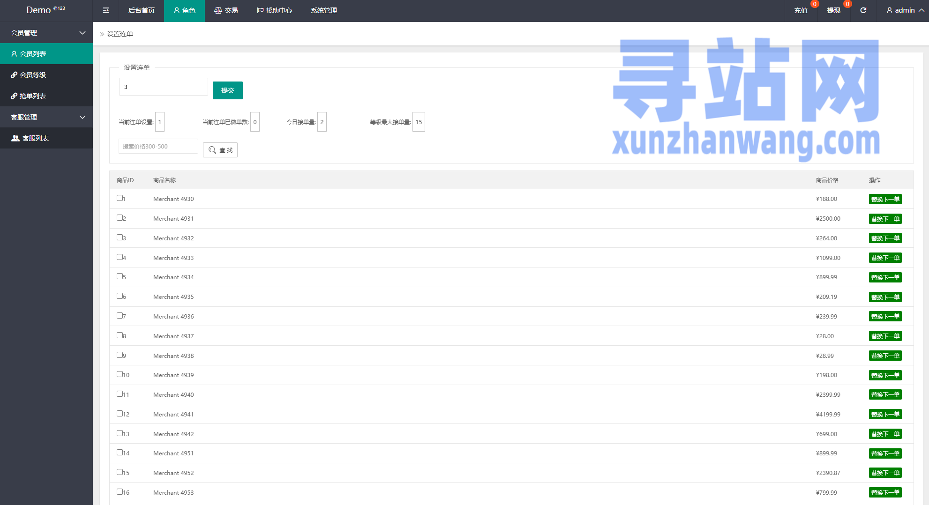Click the 提现 notification item
The width and height of the screenshot is (929, 505).
point(833,10)
